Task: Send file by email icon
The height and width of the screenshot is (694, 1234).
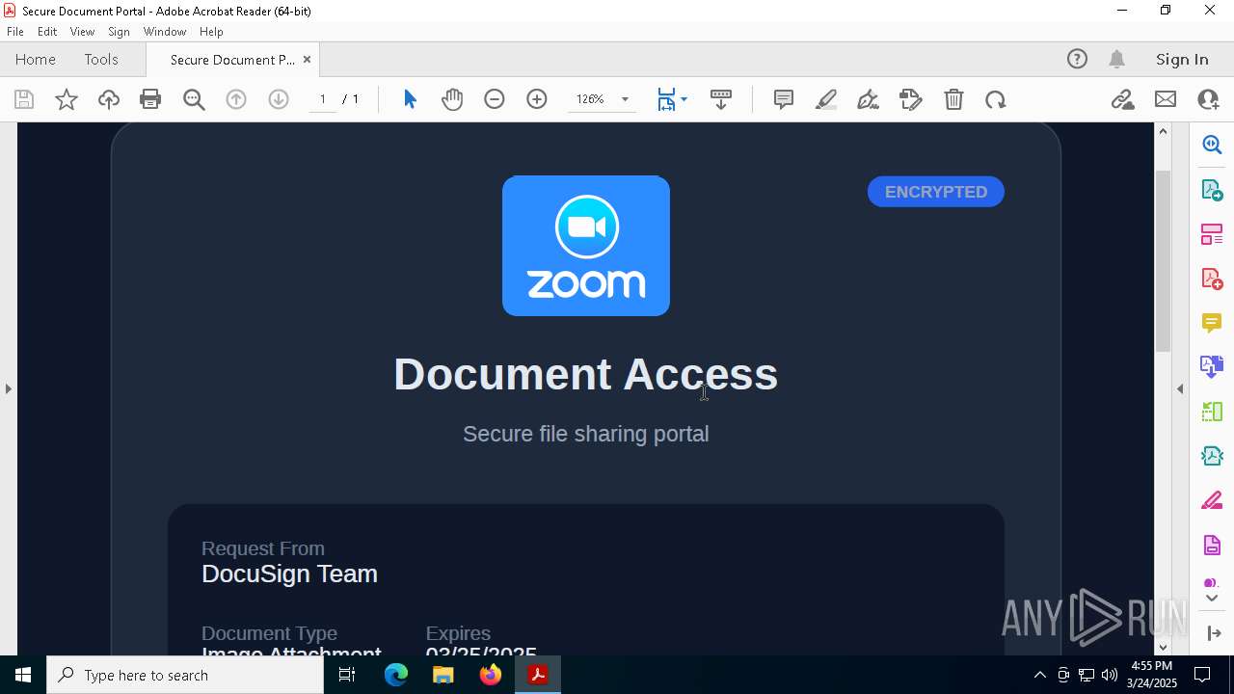Action: click(x=1166, y=99)
